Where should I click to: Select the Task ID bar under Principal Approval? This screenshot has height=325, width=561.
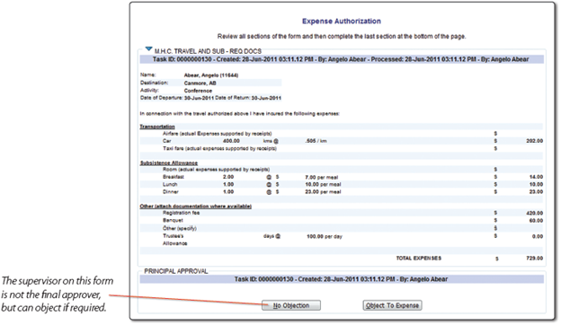(x=342, y=279)
